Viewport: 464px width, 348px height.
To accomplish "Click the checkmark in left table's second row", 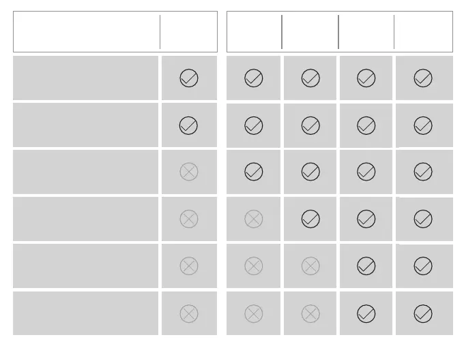I will pos(189,125).
